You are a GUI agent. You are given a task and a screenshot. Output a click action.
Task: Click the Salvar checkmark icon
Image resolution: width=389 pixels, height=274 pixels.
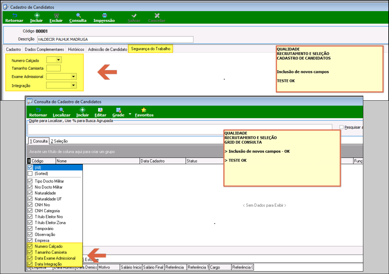coord(134,15)
